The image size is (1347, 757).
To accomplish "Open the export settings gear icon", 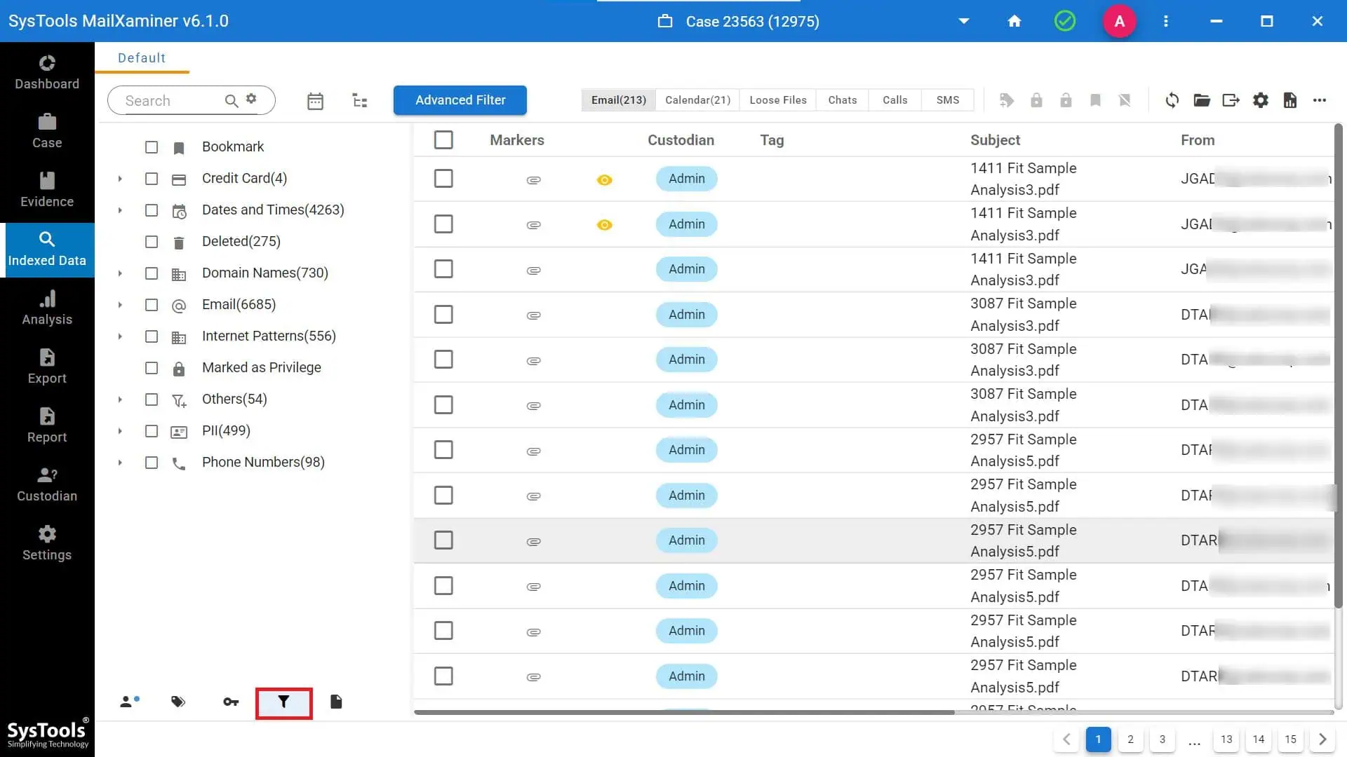I will coord(1260,100).
